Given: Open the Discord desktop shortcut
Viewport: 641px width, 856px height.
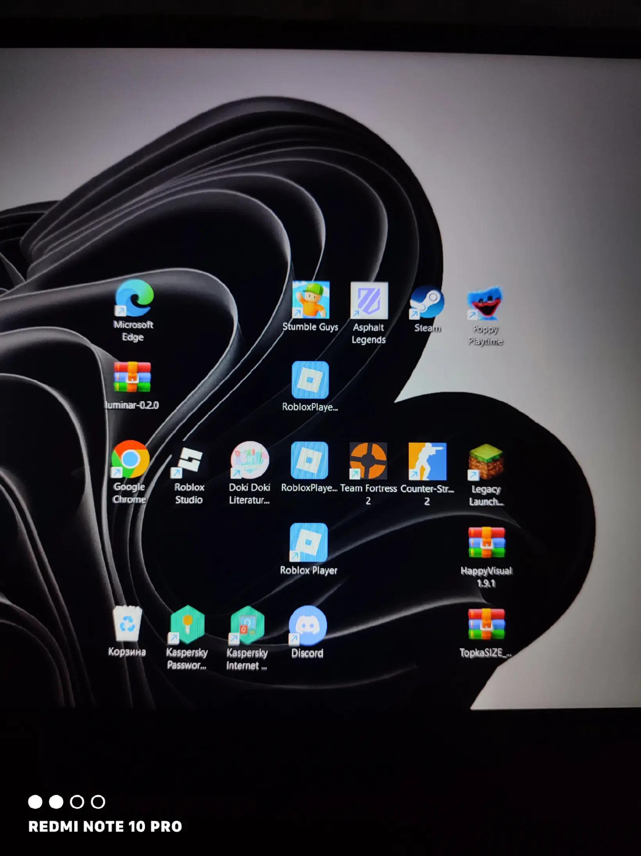Looking at the screenshot, I should pyautogui.click(x=308, y=625).
